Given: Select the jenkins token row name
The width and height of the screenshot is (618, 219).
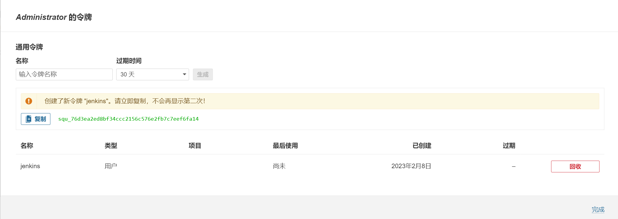Looking at the screenshot, I should coord(30,166).
